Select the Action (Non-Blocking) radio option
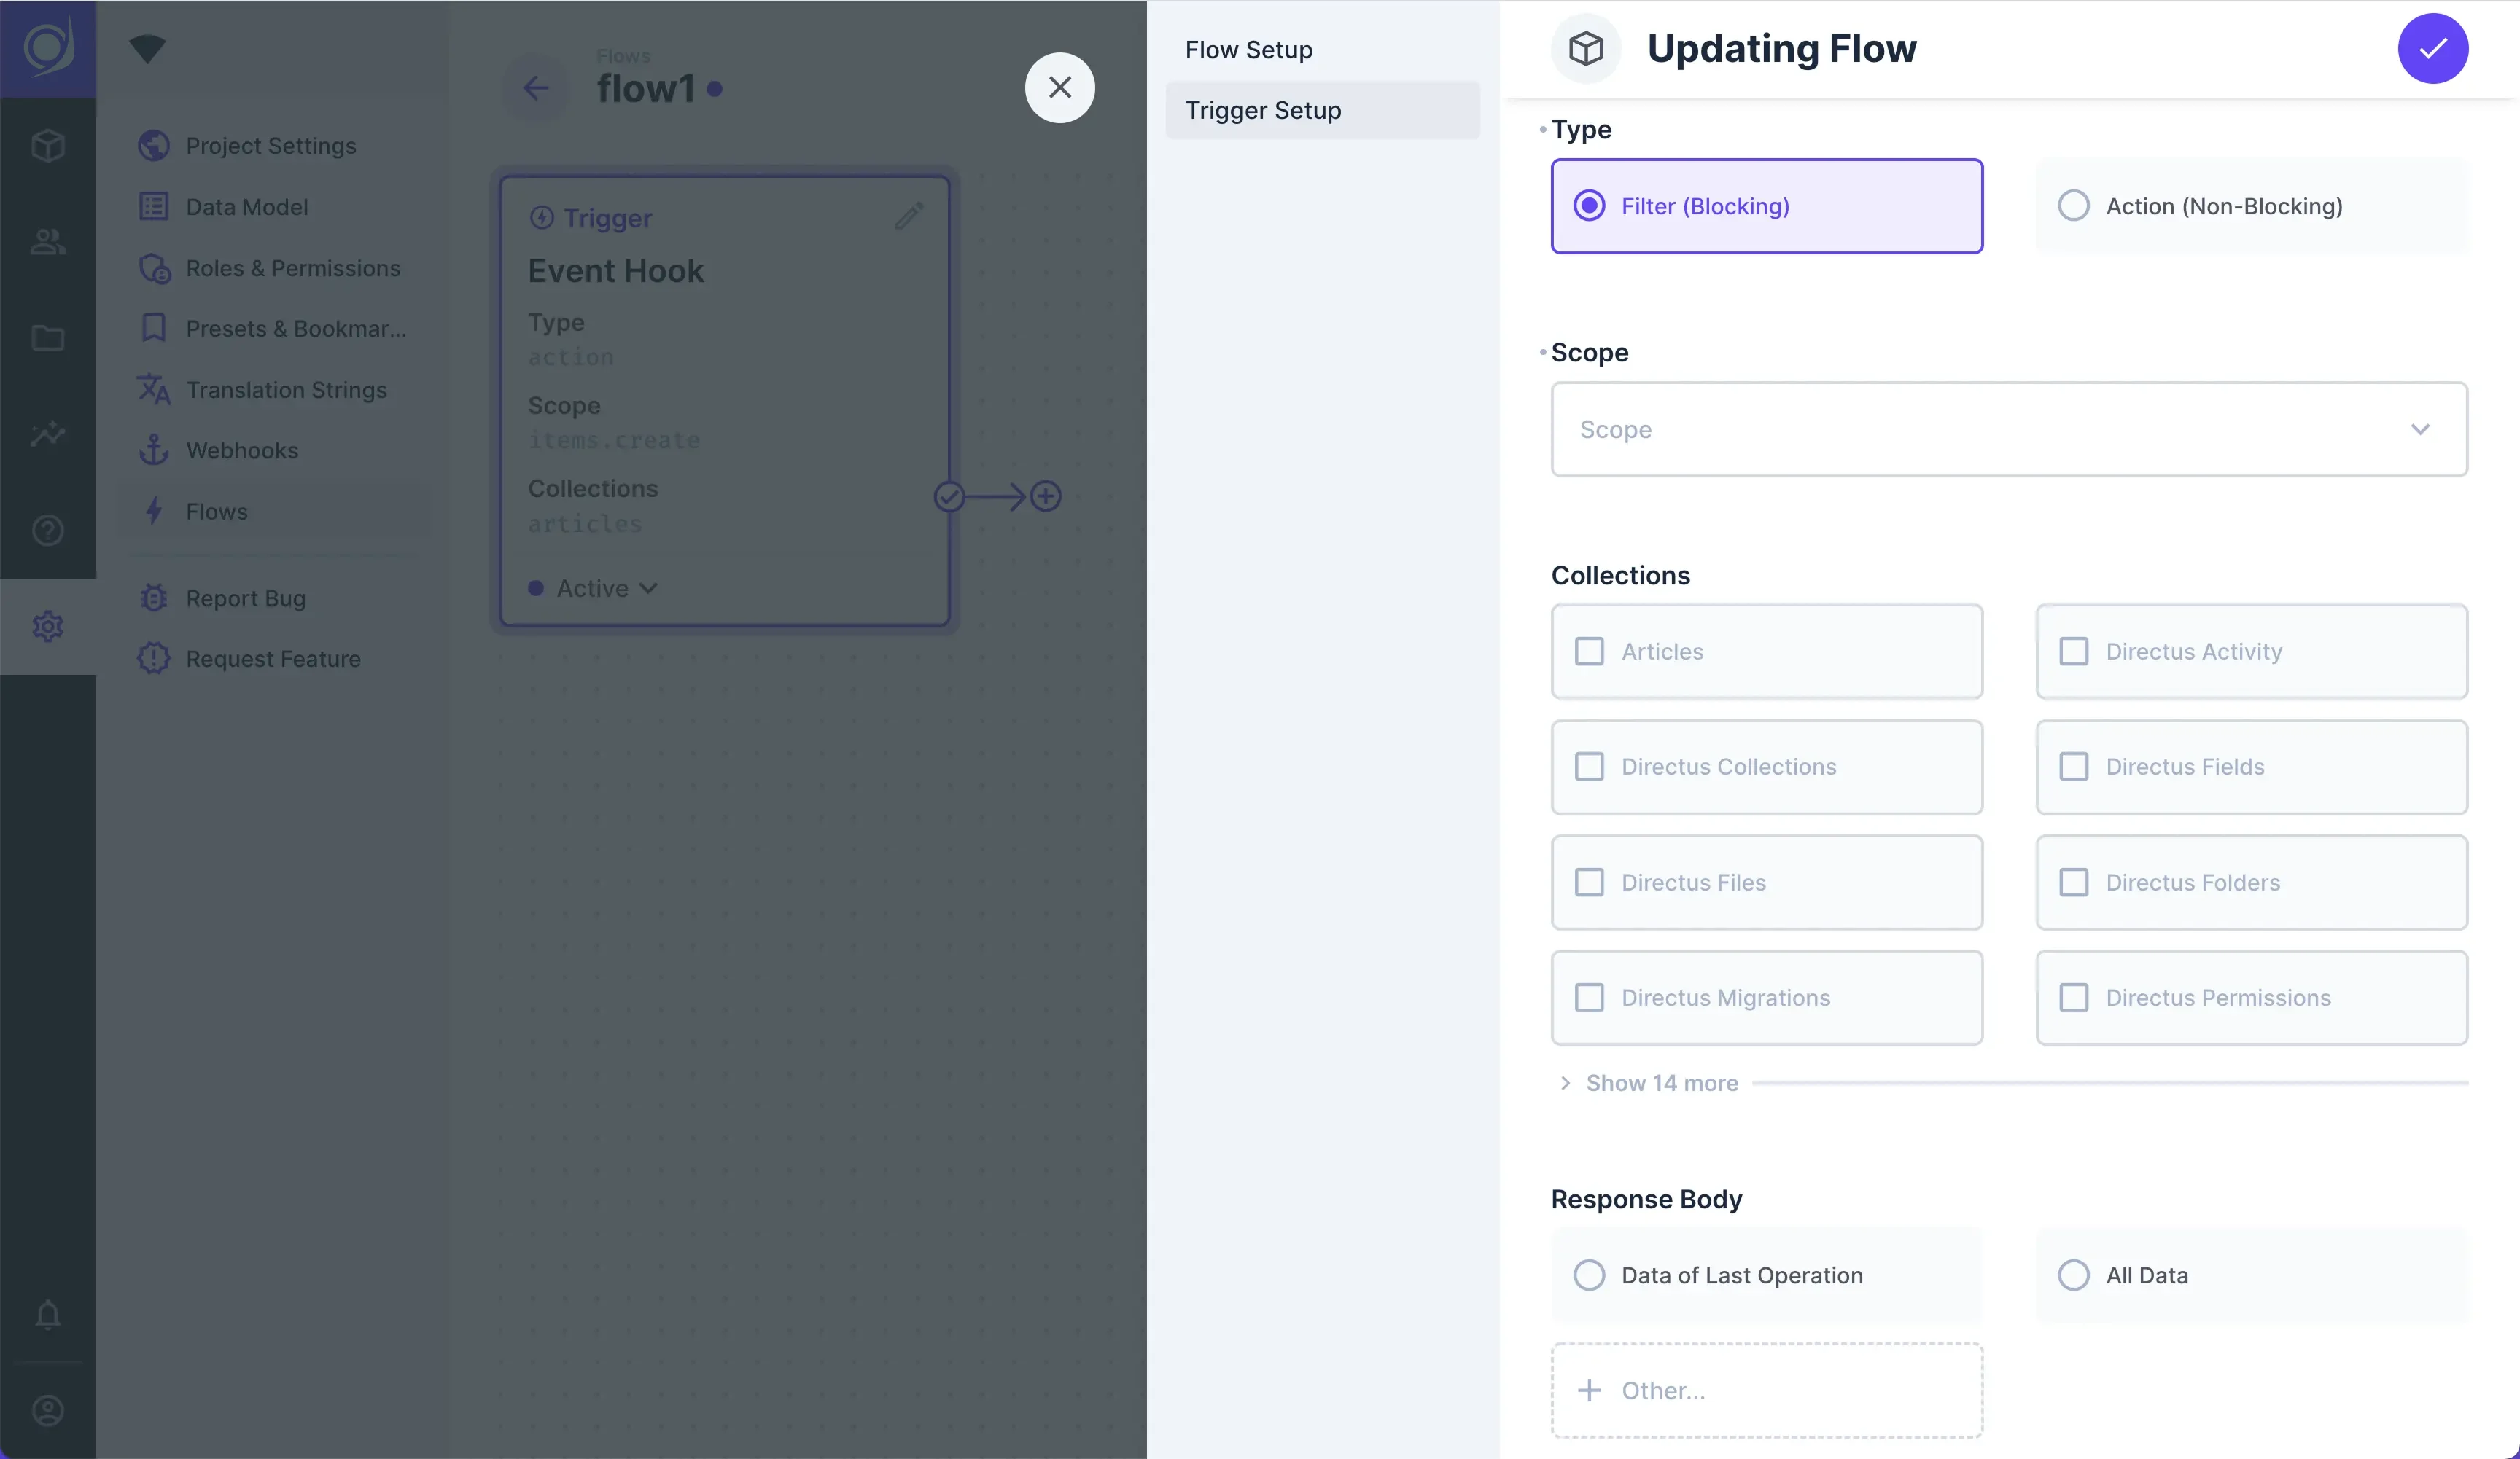The image size is (2520, 1459). (x=2074, y=206)
